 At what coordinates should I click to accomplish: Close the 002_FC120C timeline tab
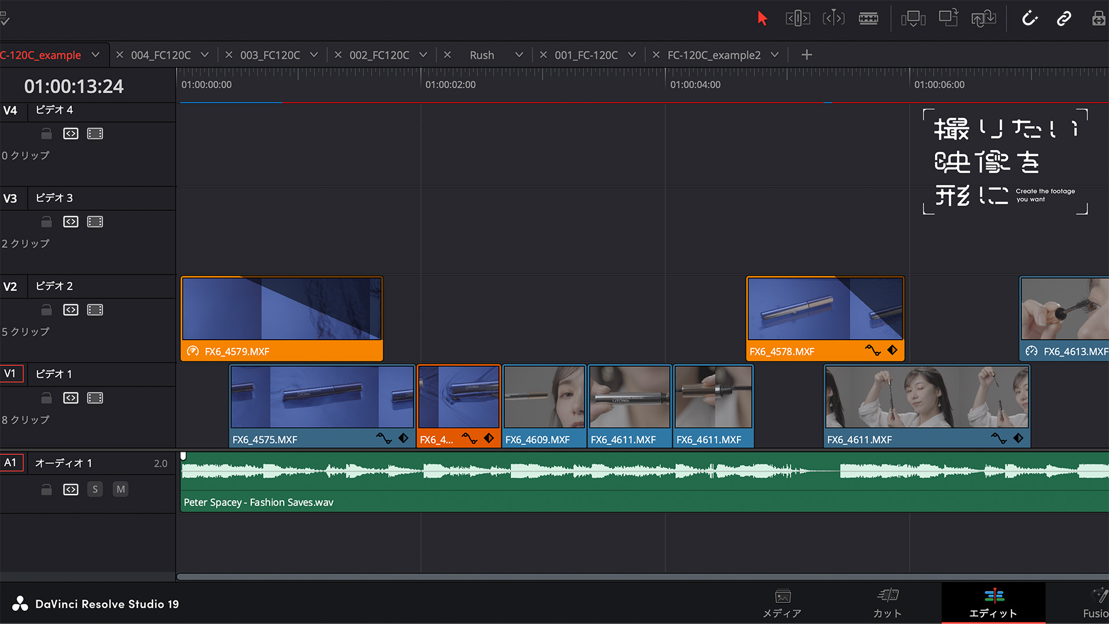(338, 55)
